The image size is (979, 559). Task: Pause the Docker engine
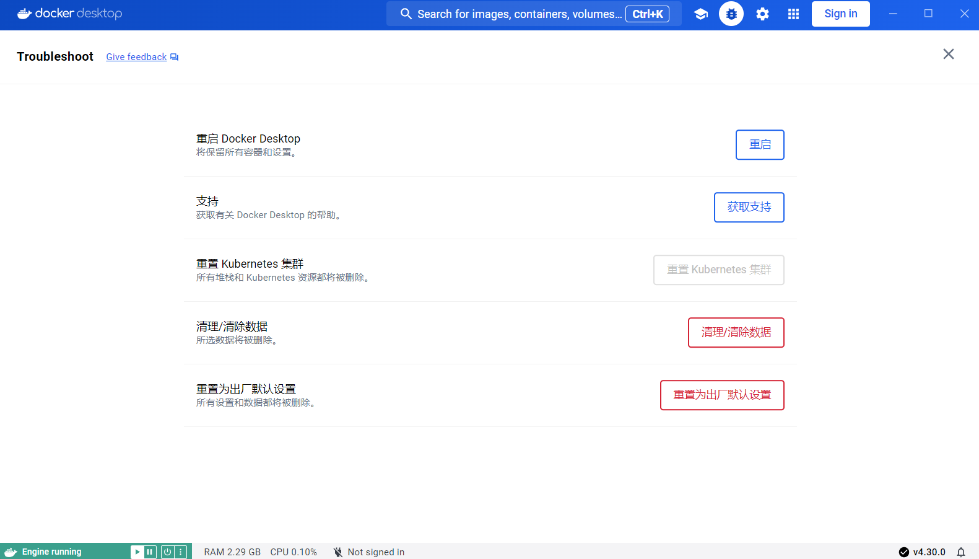[x=150, y=552]
